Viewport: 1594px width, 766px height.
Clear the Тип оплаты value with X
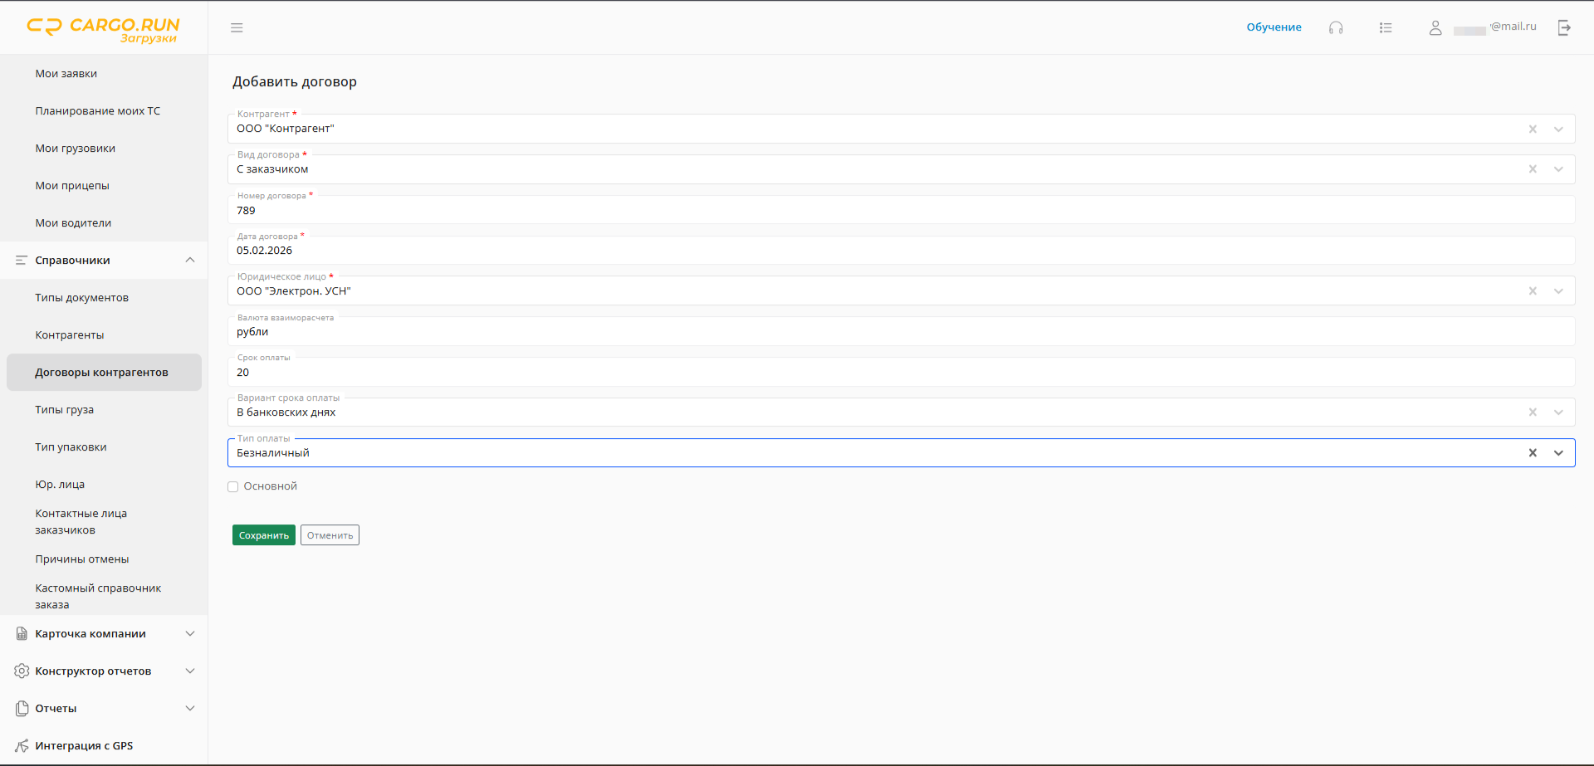point(1533,453)
